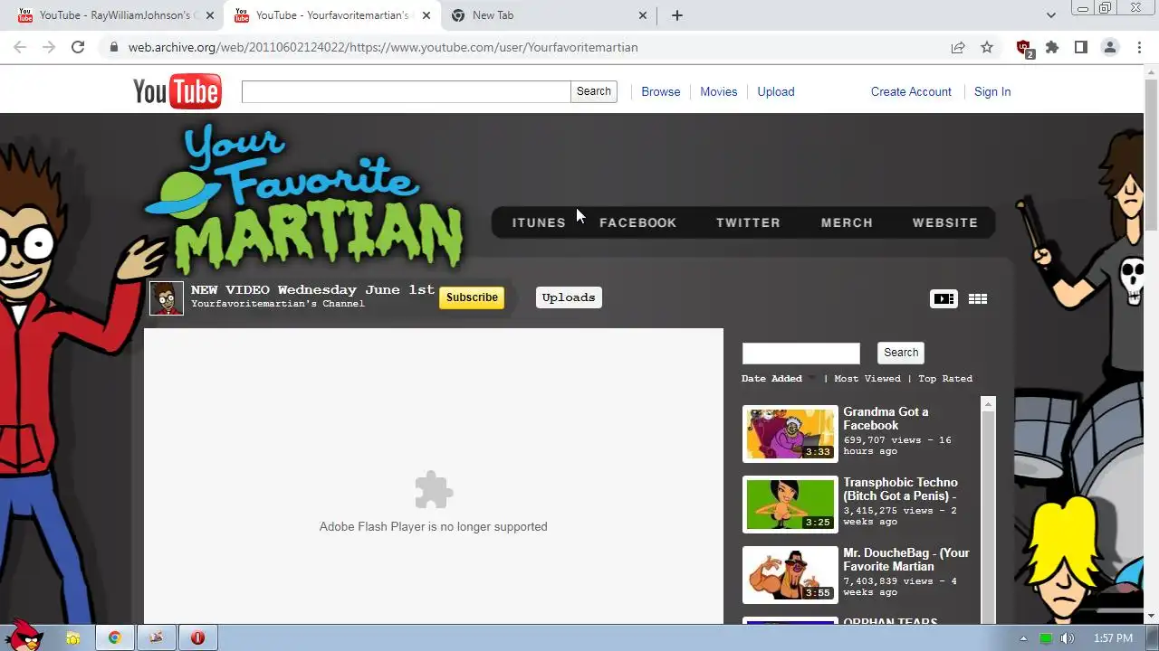
Task: Open a new tab with the plus button
Action: pyautogui.click(x=677, y=15)
